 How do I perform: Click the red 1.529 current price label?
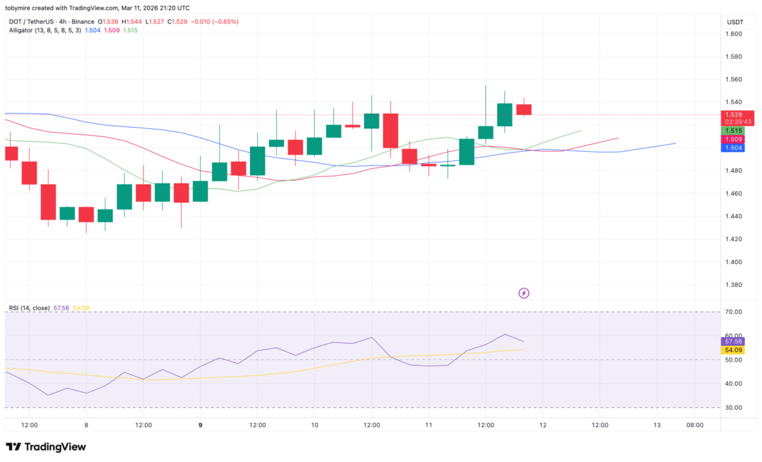[736, 115]
